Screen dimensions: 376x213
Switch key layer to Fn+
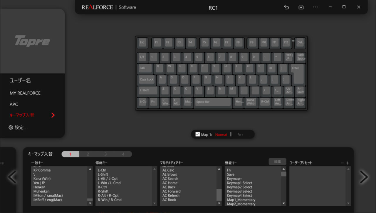[240, 135]
